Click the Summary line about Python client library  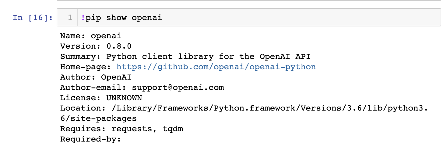[185, 56]
